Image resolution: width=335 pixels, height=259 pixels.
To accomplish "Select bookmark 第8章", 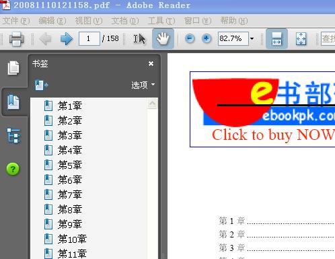I will click(x=70, y=209).
